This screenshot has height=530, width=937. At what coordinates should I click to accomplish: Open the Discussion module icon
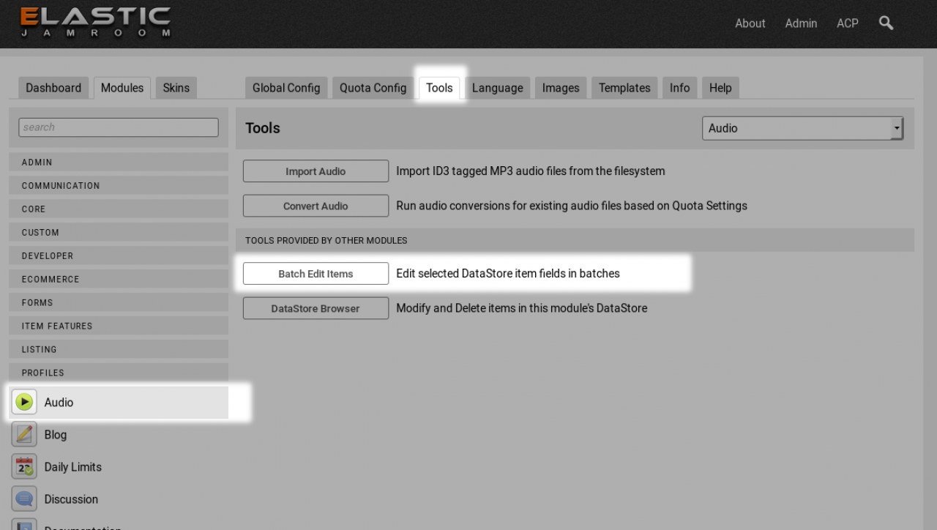[x=24, y=499]
